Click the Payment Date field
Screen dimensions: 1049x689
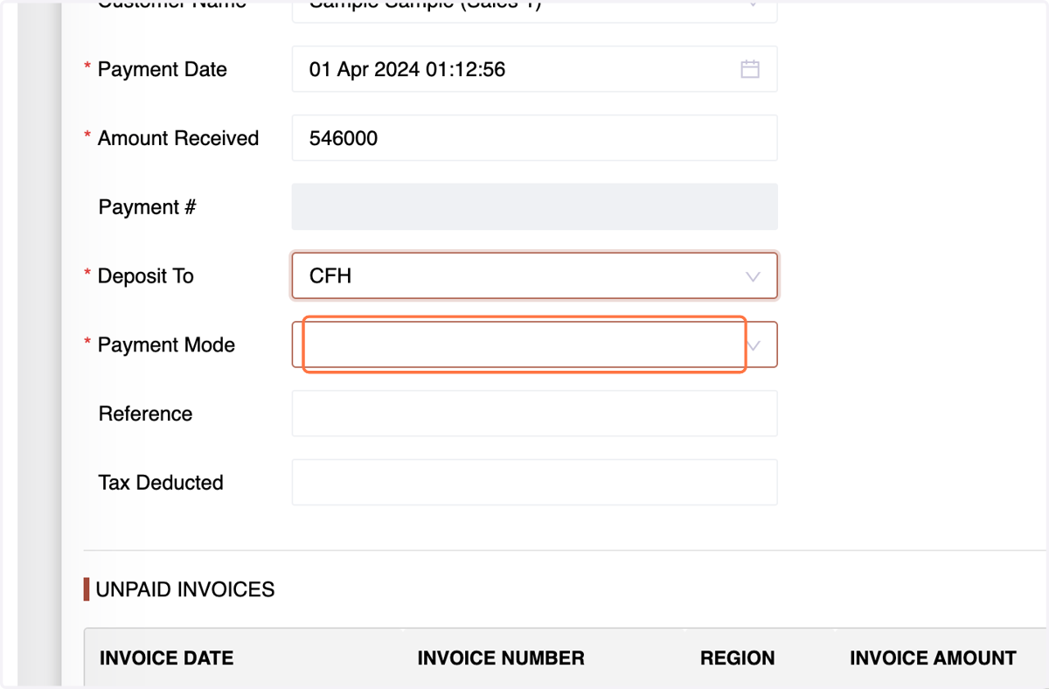pos(534,69)
